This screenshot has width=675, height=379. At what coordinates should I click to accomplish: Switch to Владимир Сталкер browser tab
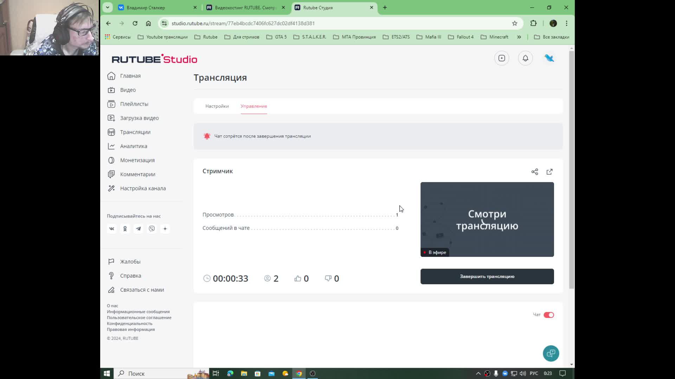tap(157, 7)
